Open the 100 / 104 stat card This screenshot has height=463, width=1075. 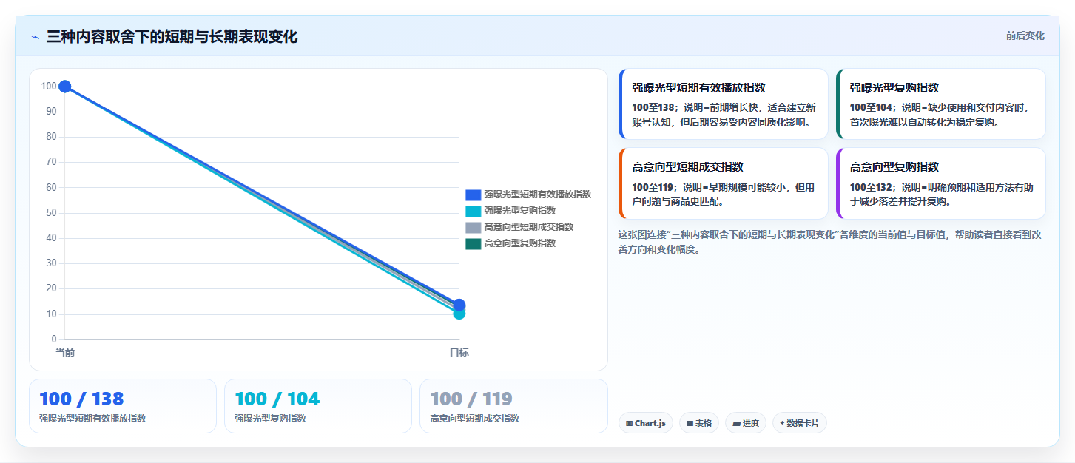tap(318, 406)
